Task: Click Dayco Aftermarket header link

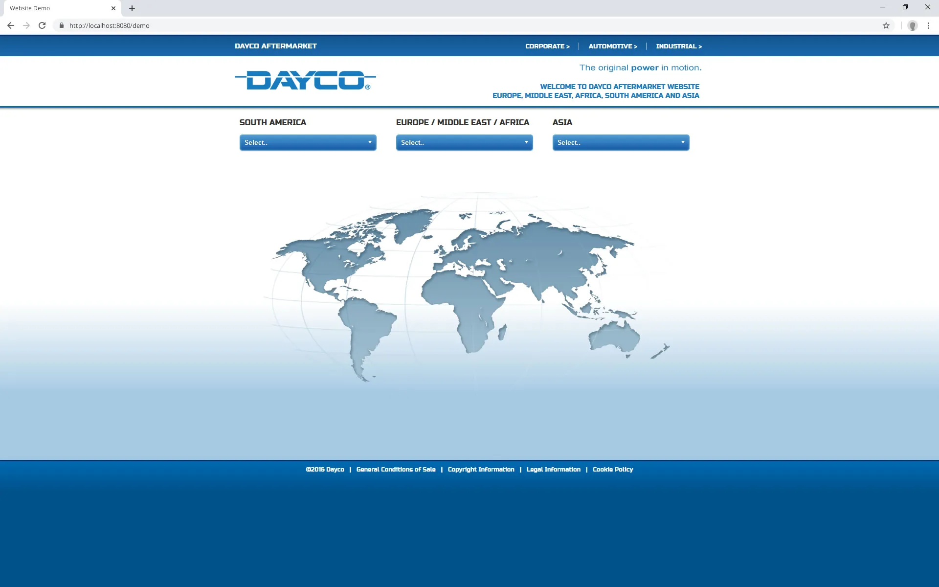Action: point(276,46)
